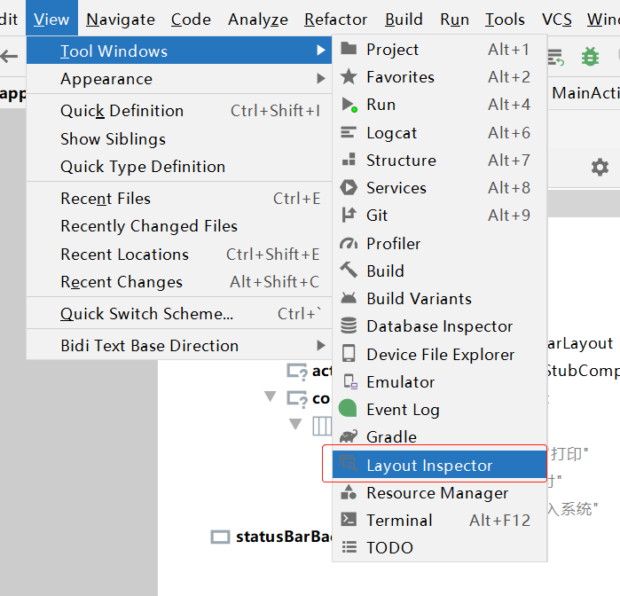Screen dimensions: 620x596
Task: Expand the Appearance submenu
Action: pos(179,79)
